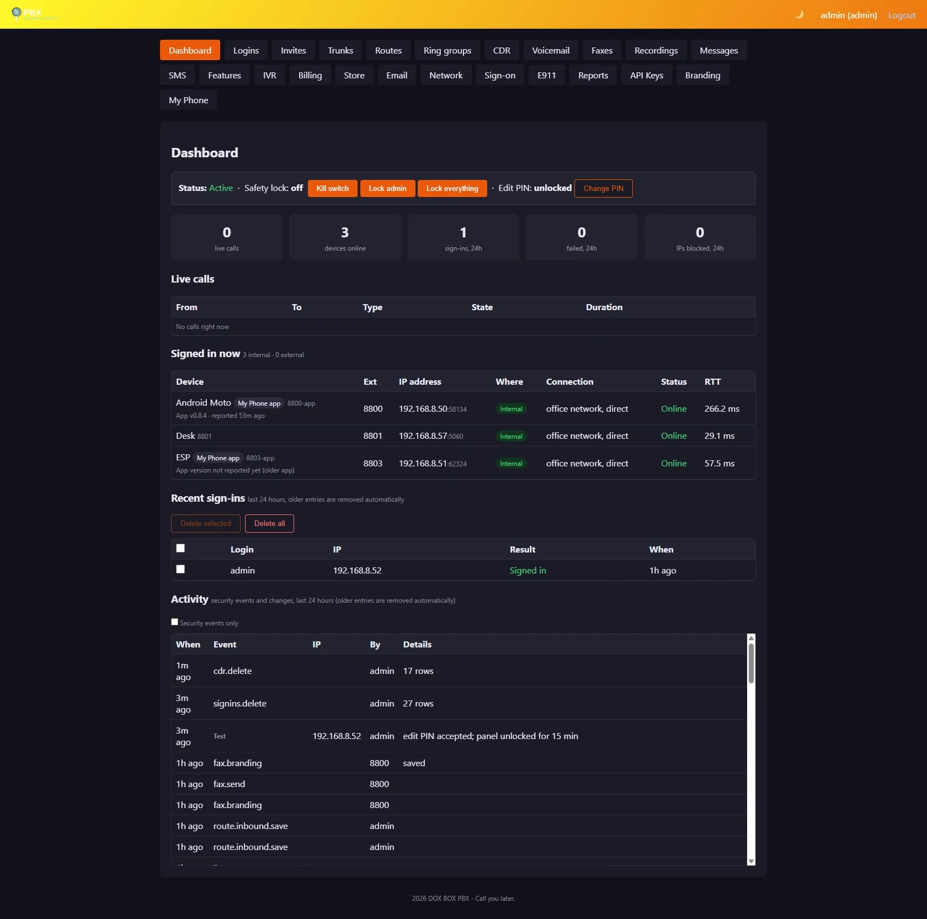927x919 pixels.
Task: Open the Billing tab
Action: pos(310,75)
